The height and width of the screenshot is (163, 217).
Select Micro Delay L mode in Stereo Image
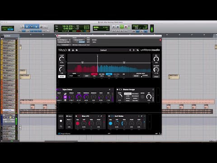(x=135, y=94)
